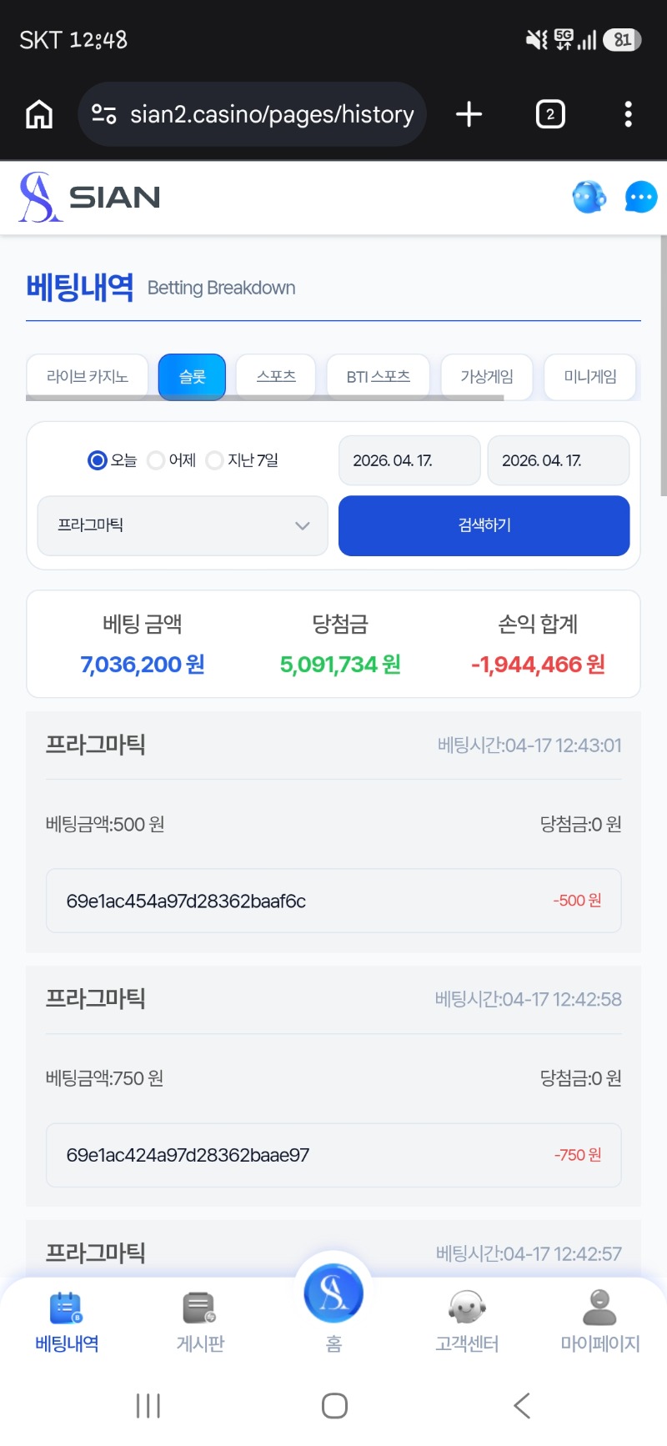Screen dimensions: 667x1446
Task: Select the 어제 radio option
Action: pyautogui.click(x=156, y=460)
